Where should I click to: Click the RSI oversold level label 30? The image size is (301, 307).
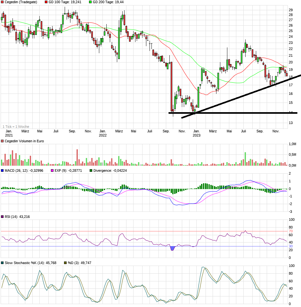tap(291, 246)
